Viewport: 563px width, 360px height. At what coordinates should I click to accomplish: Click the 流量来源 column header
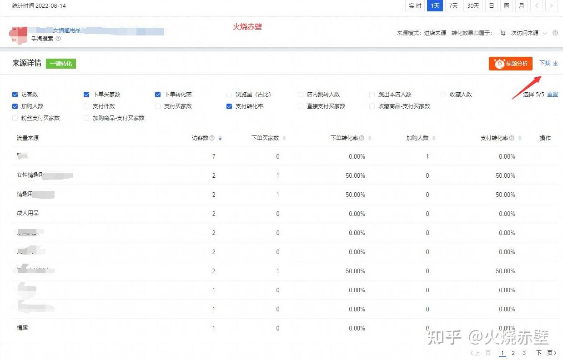tap(28, 138)
